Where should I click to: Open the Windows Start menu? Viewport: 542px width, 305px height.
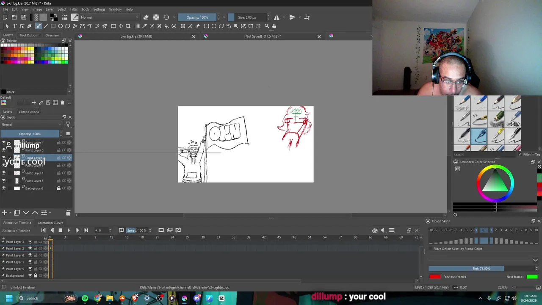tap(9, 298)
